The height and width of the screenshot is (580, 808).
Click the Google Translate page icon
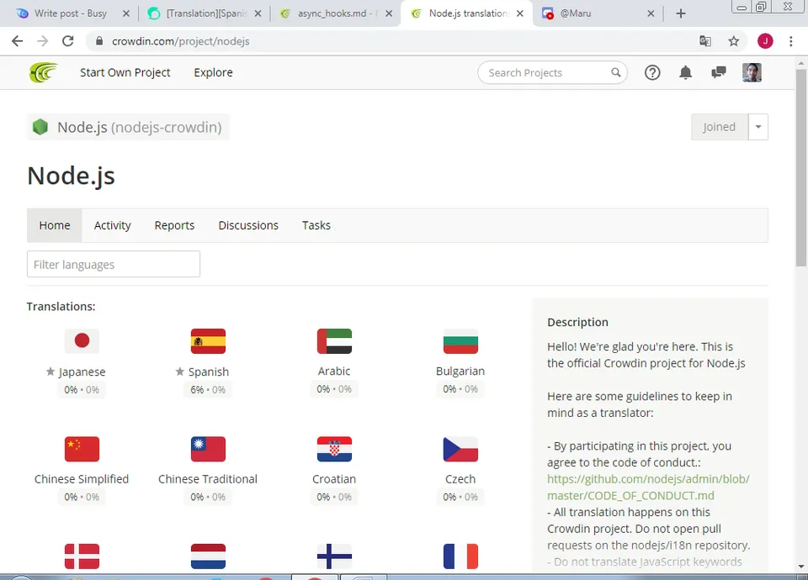coord(705,41)
